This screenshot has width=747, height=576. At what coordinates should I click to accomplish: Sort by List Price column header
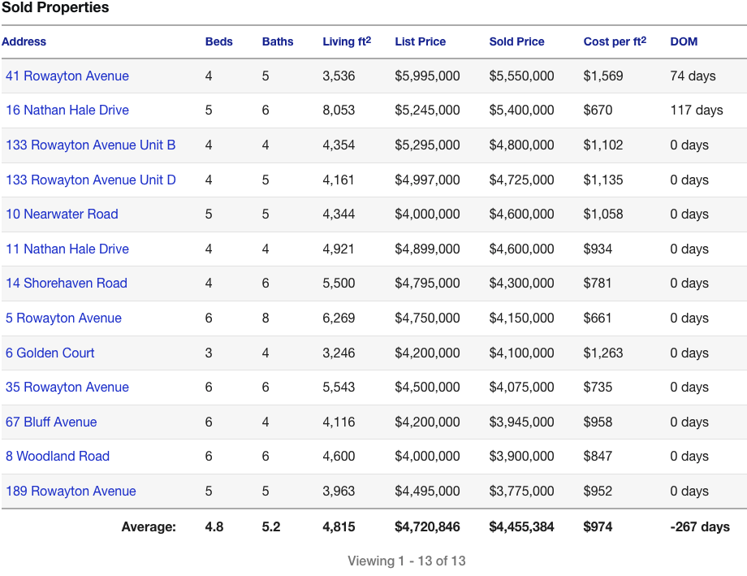click(420, 41)
